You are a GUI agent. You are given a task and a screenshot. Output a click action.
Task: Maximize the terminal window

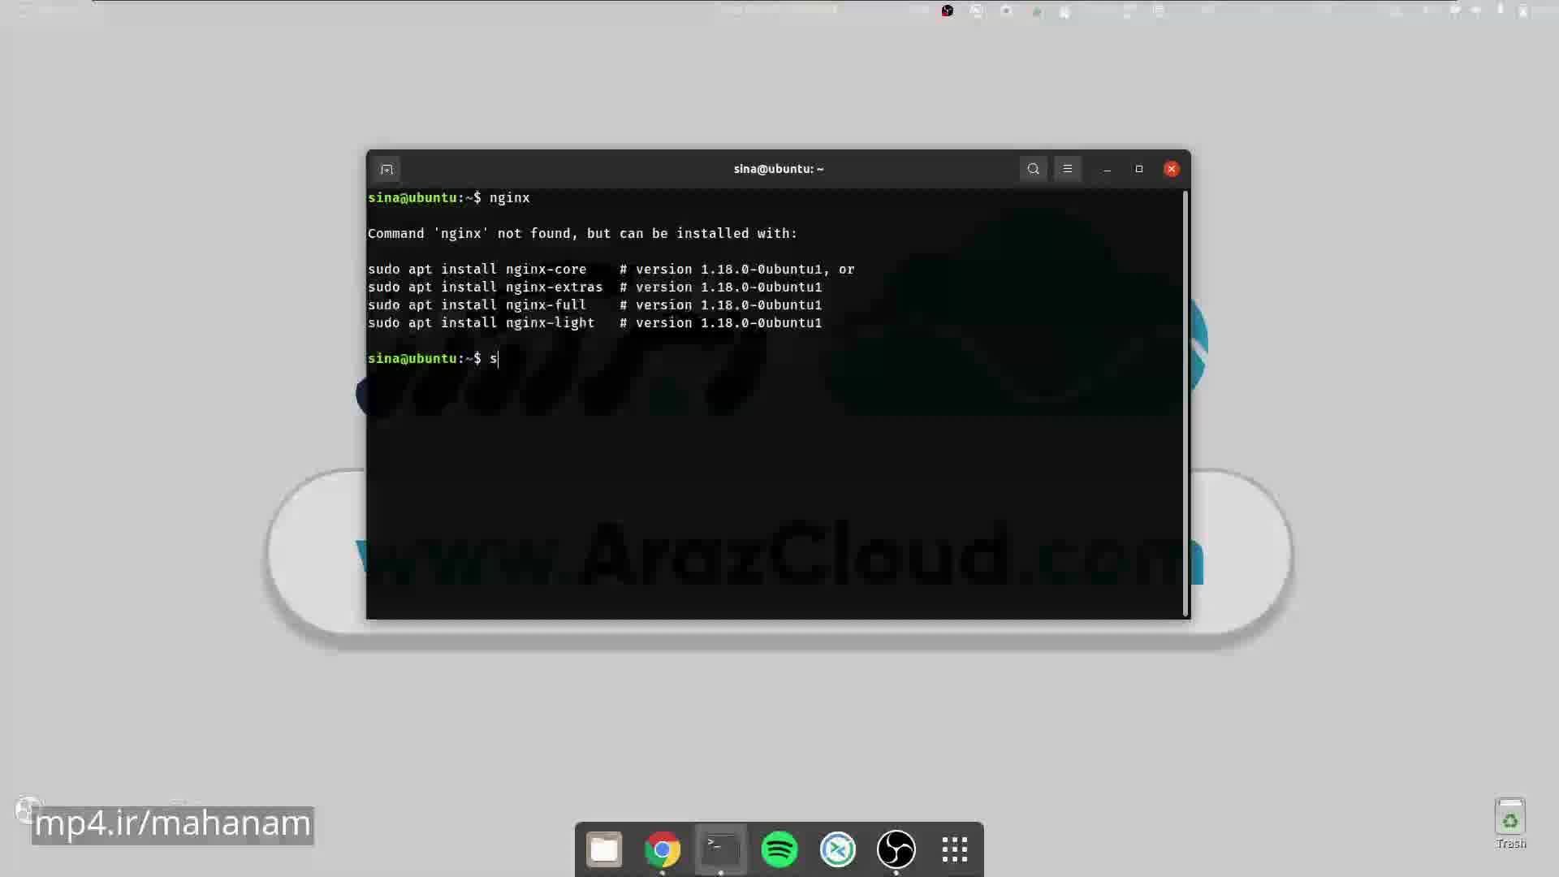click(x=1139, y=169)
